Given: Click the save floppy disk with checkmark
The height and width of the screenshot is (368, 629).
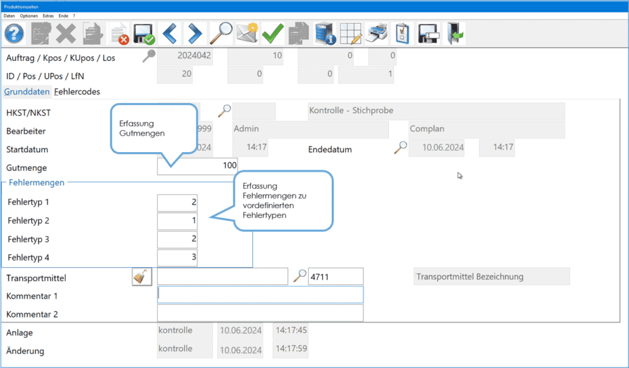Looking at the screenshot, I should [144, 33].
